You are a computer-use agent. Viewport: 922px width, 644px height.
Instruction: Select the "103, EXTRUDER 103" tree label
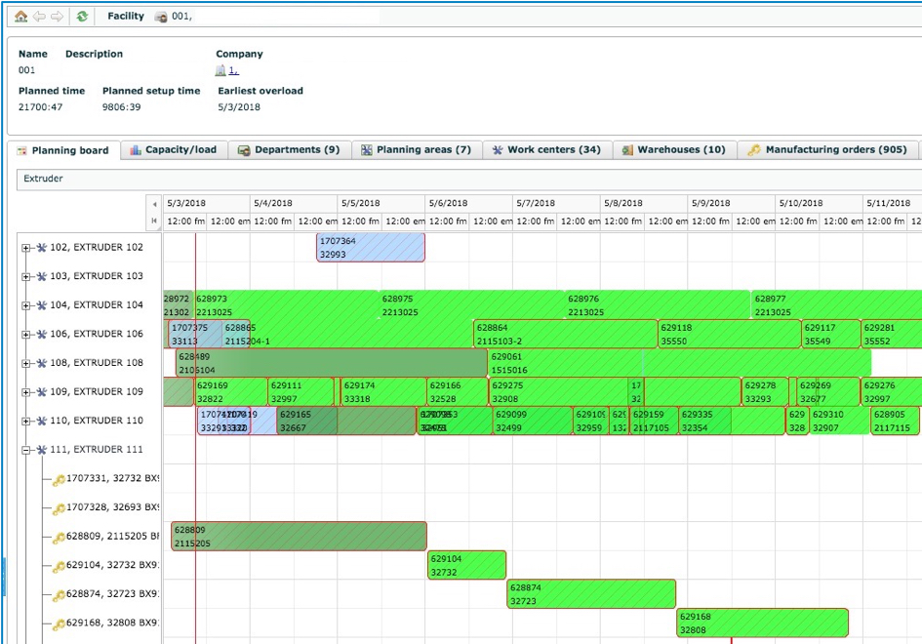[x=97, y=276]
